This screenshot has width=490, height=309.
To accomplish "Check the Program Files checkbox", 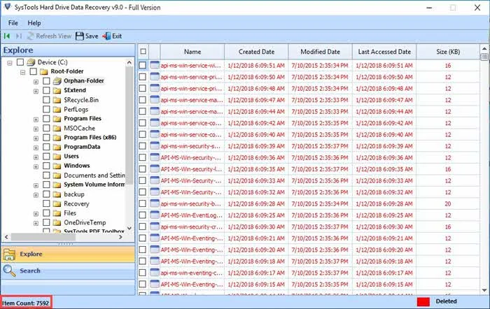I will 46,119.
